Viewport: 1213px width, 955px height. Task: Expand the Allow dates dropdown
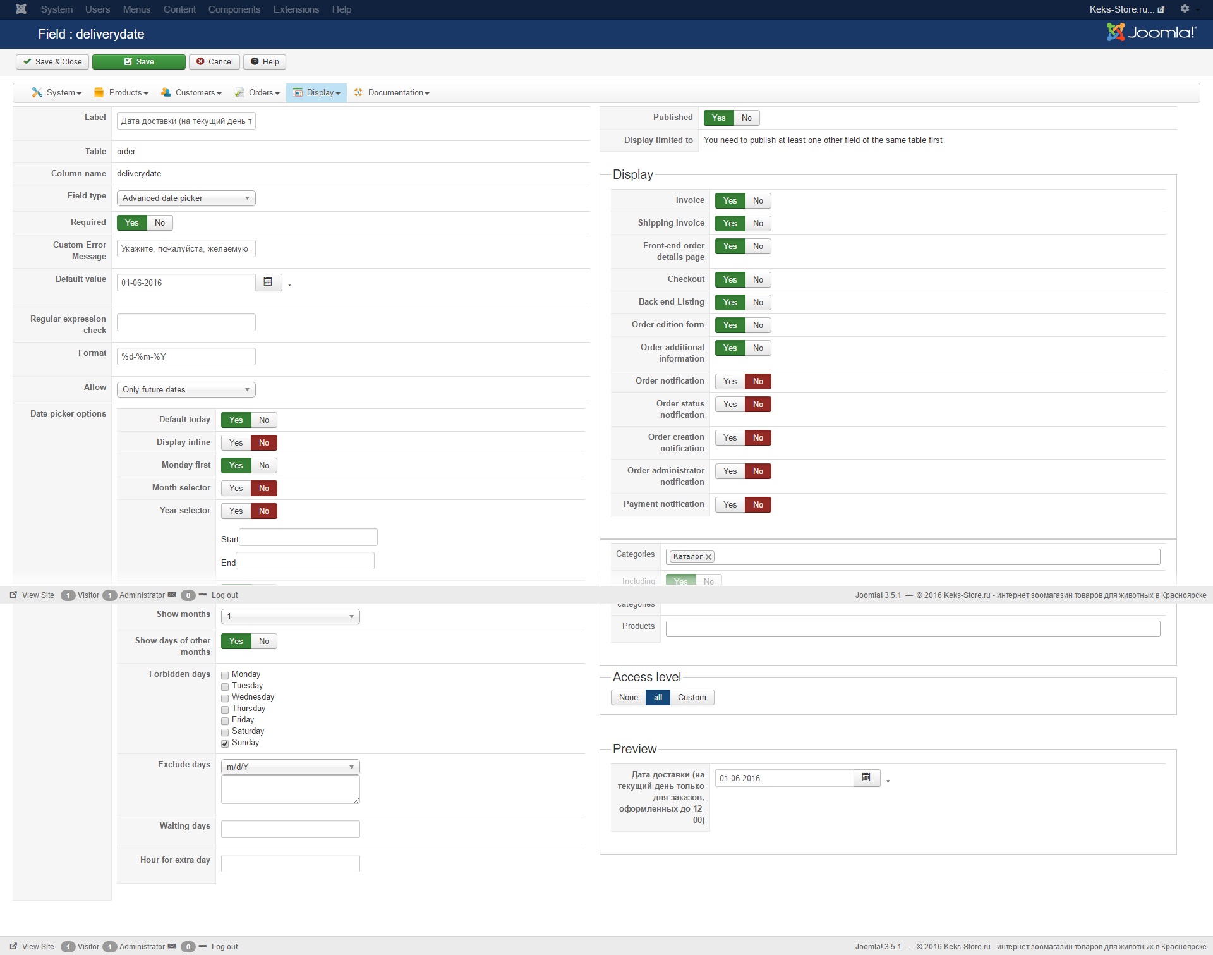(186, 390)
